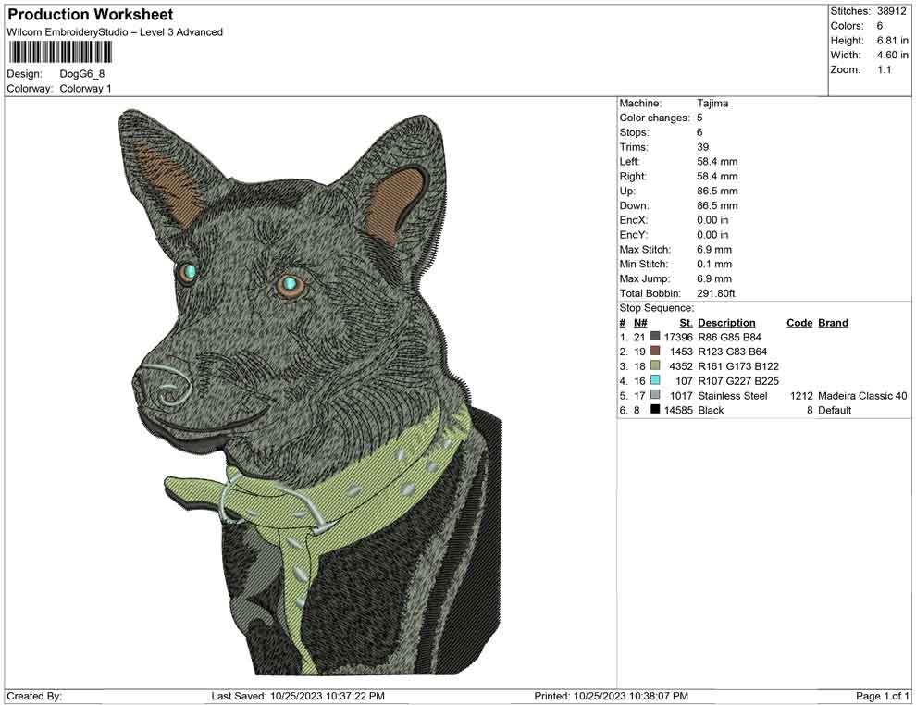Click the Production Worksheet title
The height and width of the screenshot is (705, 916).
[90, 14]
